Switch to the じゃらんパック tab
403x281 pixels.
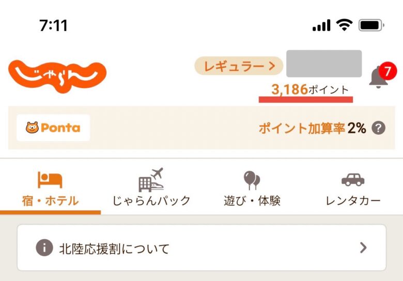[x=151, y=201]
